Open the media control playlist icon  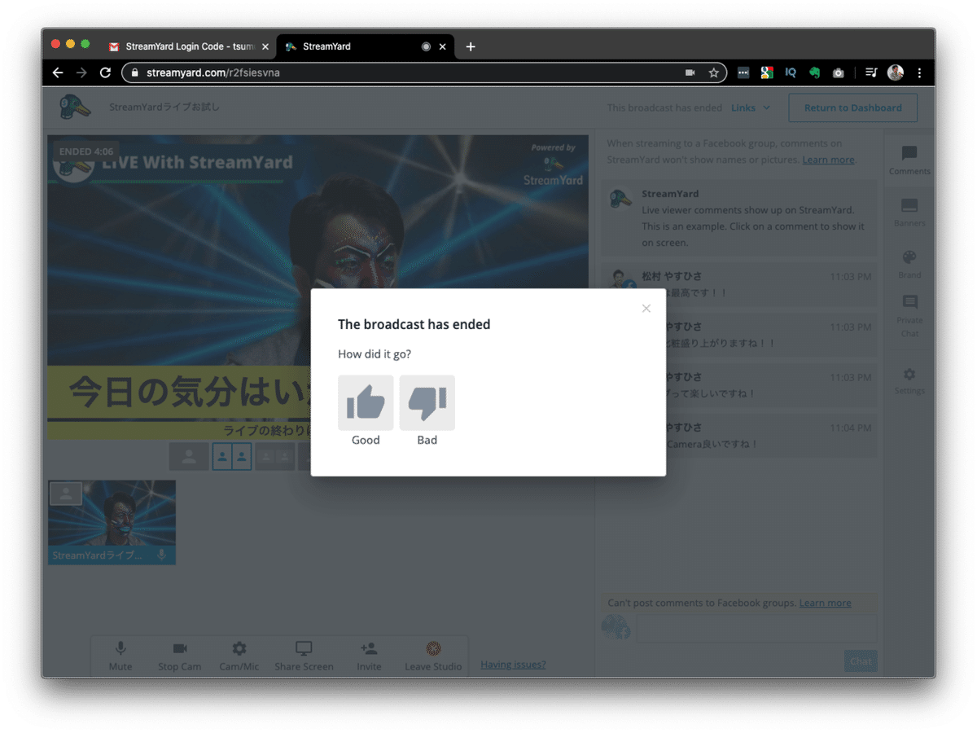point(871,72)
